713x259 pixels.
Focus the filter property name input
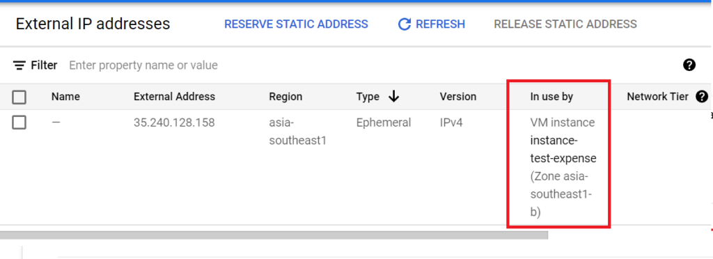[143, 65]
